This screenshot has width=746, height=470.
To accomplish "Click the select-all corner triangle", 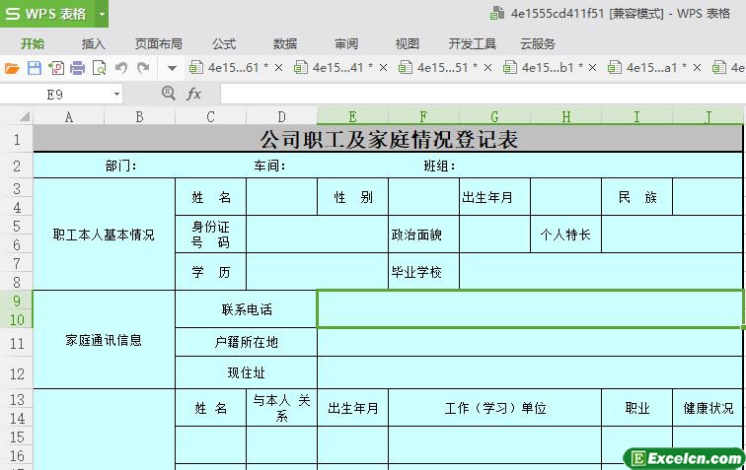I will [23, 116].
